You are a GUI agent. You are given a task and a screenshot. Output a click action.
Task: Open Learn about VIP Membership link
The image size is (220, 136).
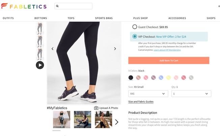click(x=167, y=50)
